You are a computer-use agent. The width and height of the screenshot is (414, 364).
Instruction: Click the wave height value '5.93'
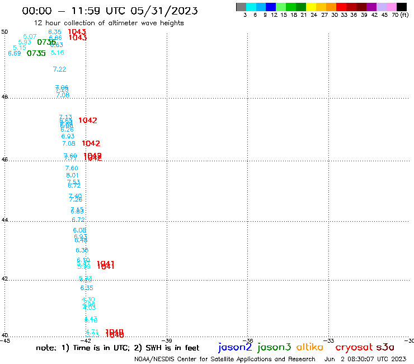(x=25, y=42)
